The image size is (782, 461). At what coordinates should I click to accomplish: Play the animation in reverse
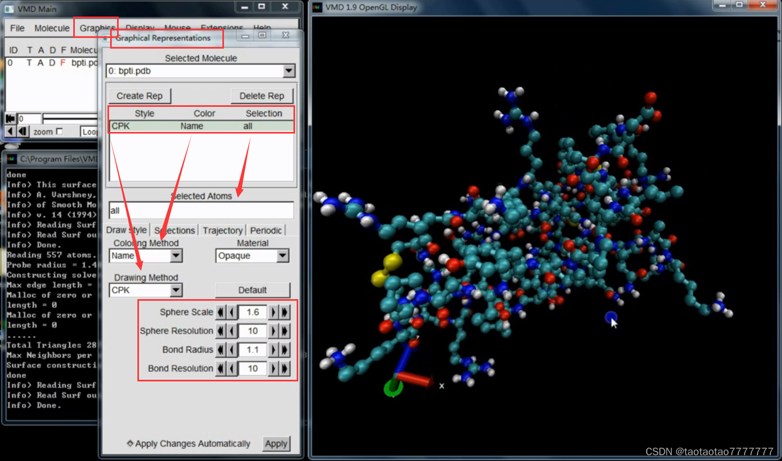pyautogui.click(x=10, y=131)
